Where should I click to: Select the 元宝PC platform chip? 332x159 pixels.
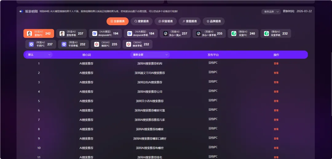click(243, 34)
